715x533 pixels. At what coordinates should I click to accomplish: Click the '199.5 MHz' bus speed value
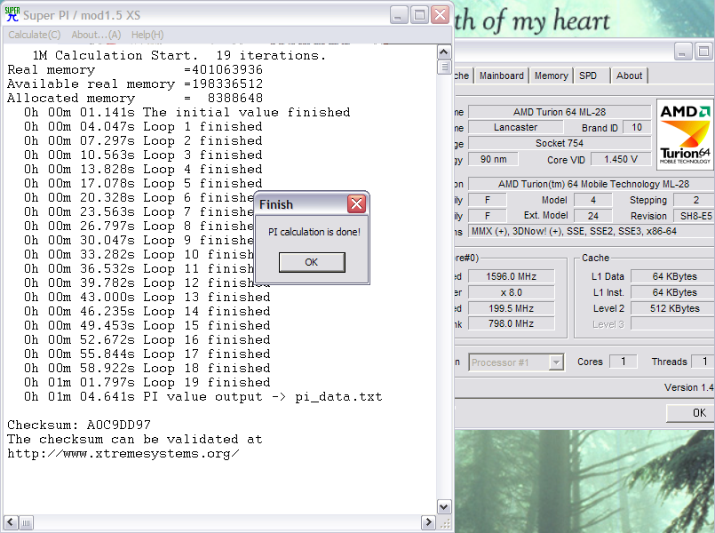coord(512,308)
